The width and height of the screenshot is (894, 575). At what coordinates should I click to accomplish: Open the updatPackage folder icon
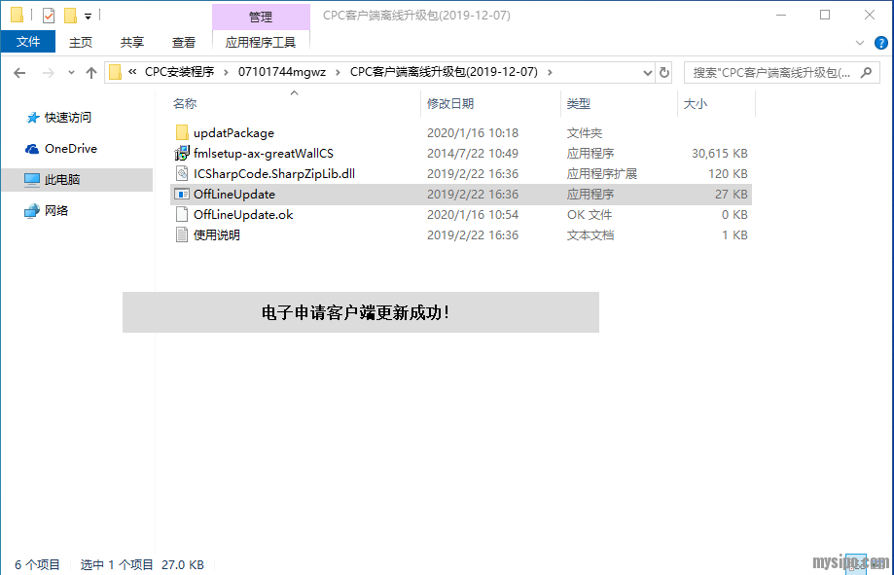pos(181,133)
